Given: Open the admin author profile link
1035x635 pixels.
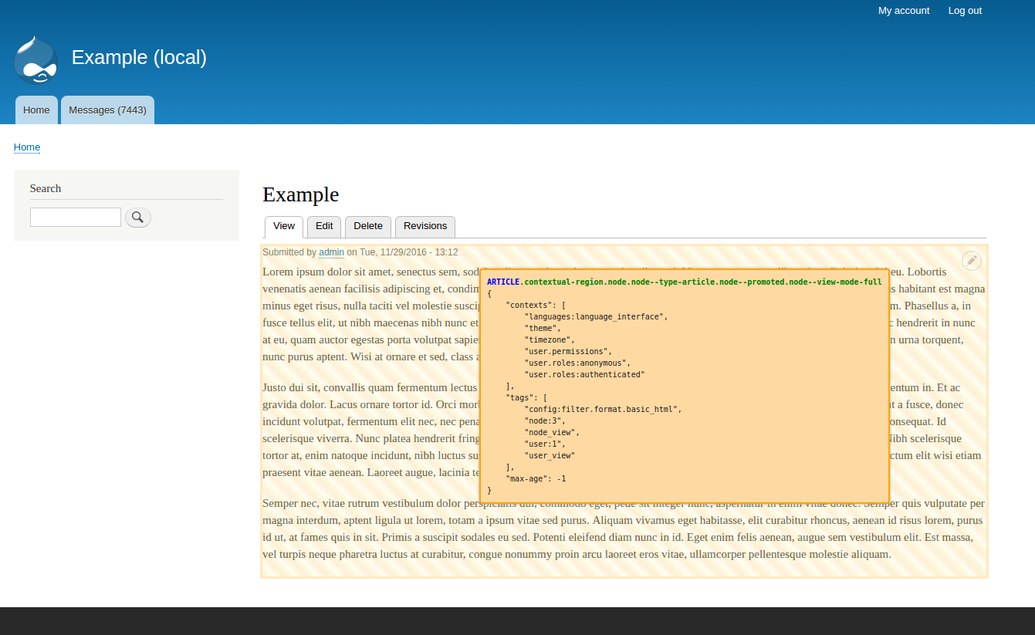Looking at the screenshot, I should 331,252.
